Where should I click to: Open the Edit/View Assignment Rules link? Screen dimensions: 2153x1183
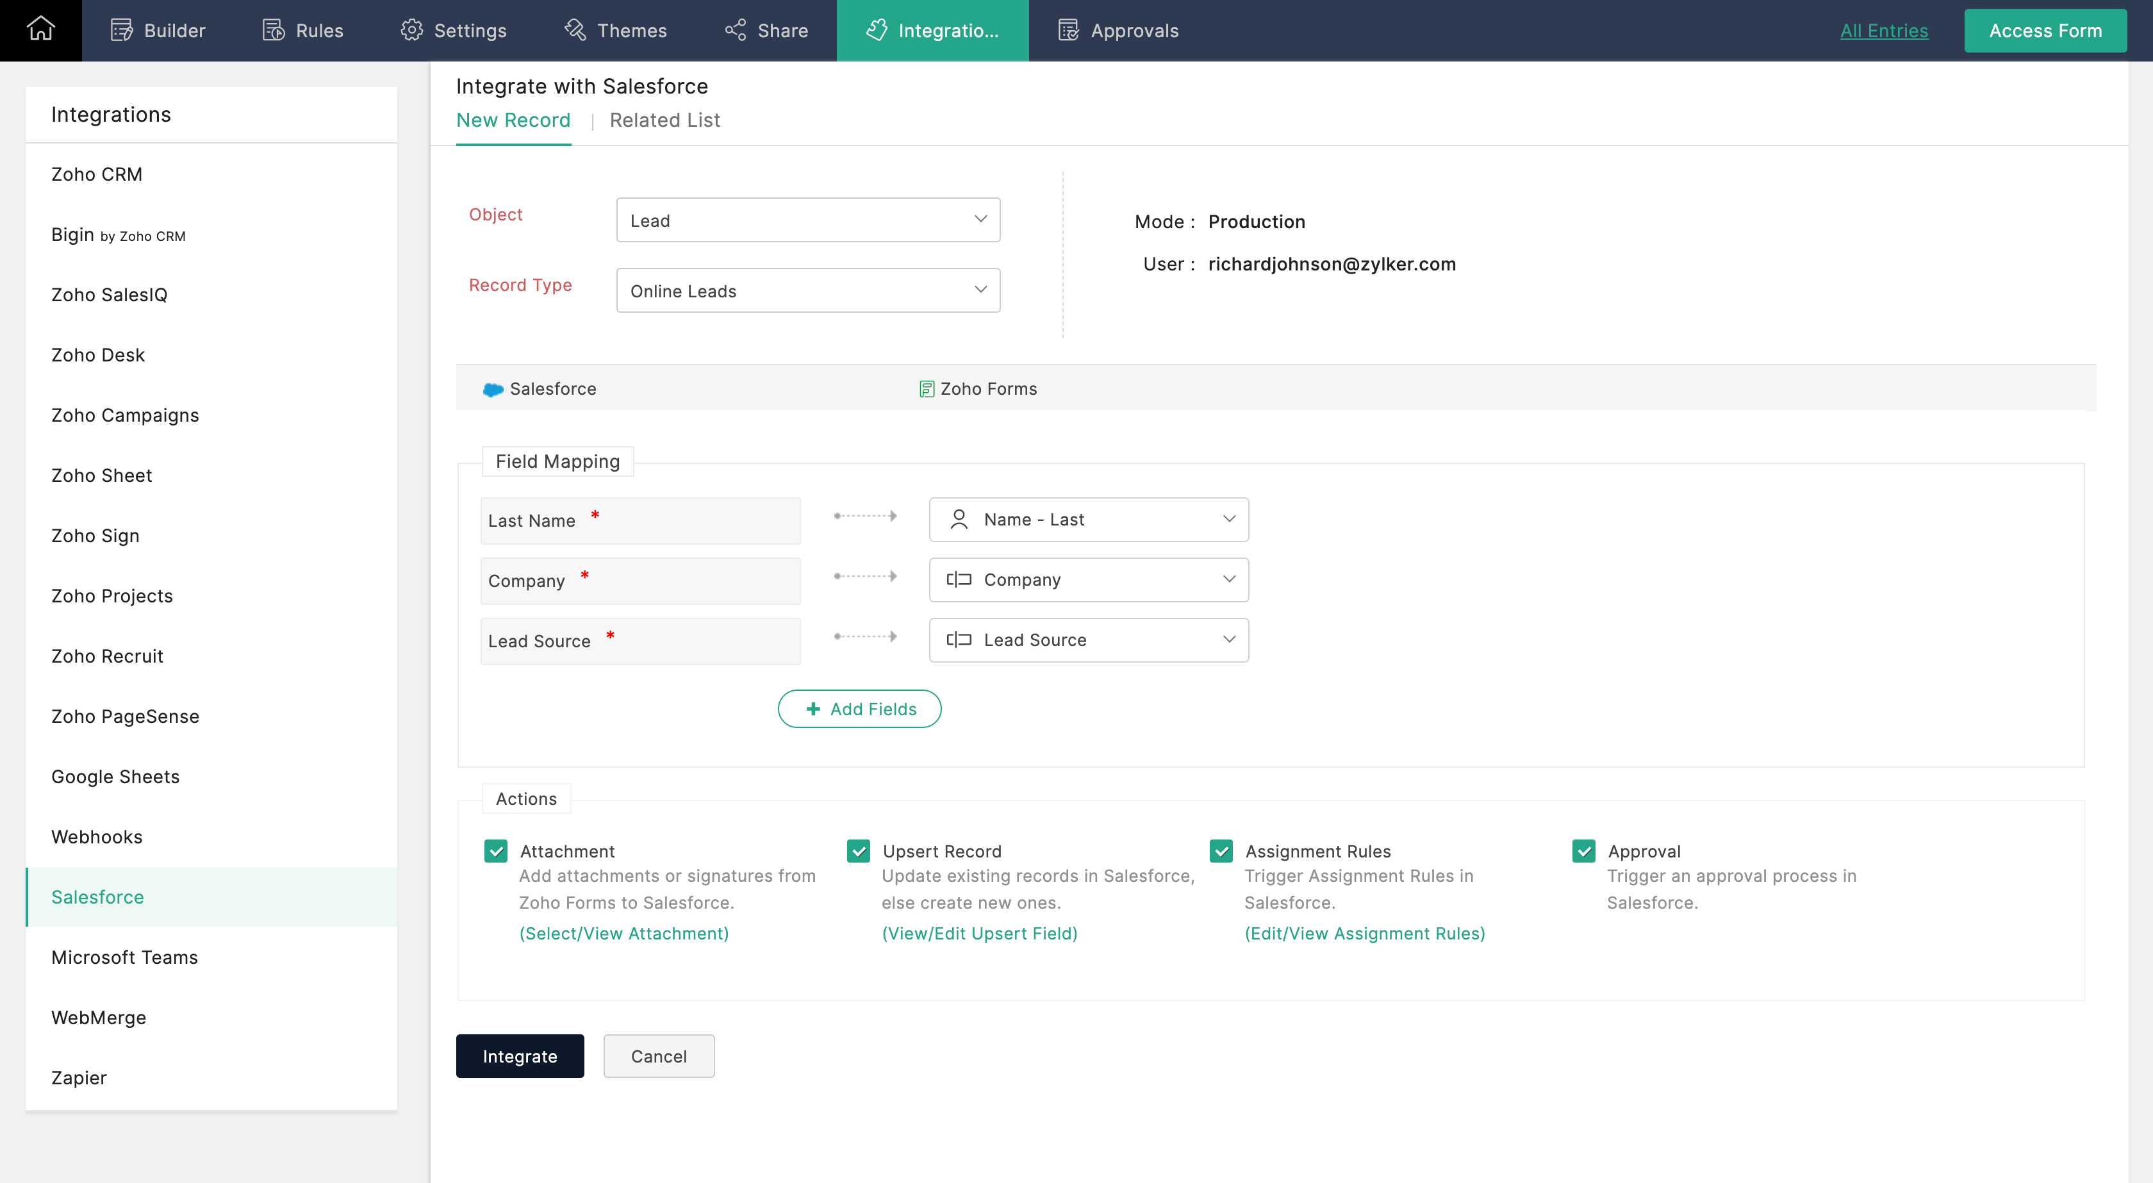pos(1365,933)
